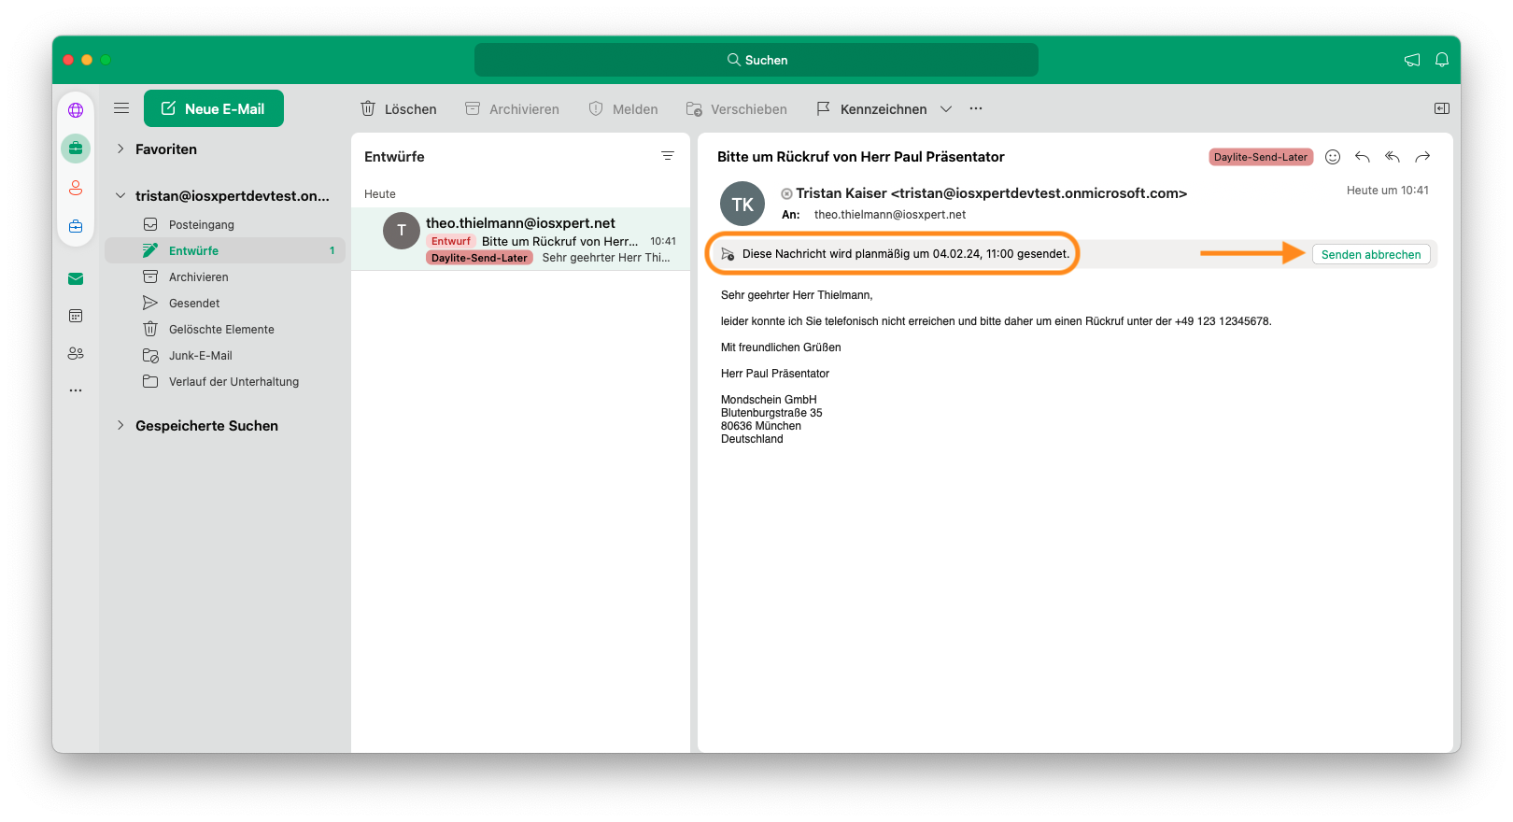Click Löschen in the toolbar
Screen dimensions: 1513x822
(x=399, y=109)
